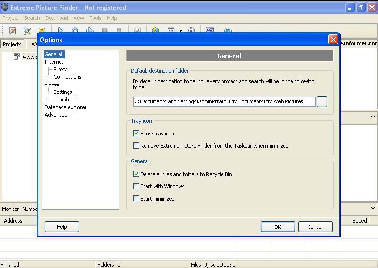Open the Tools menu
378x268 pixels.
coord(95,18)
